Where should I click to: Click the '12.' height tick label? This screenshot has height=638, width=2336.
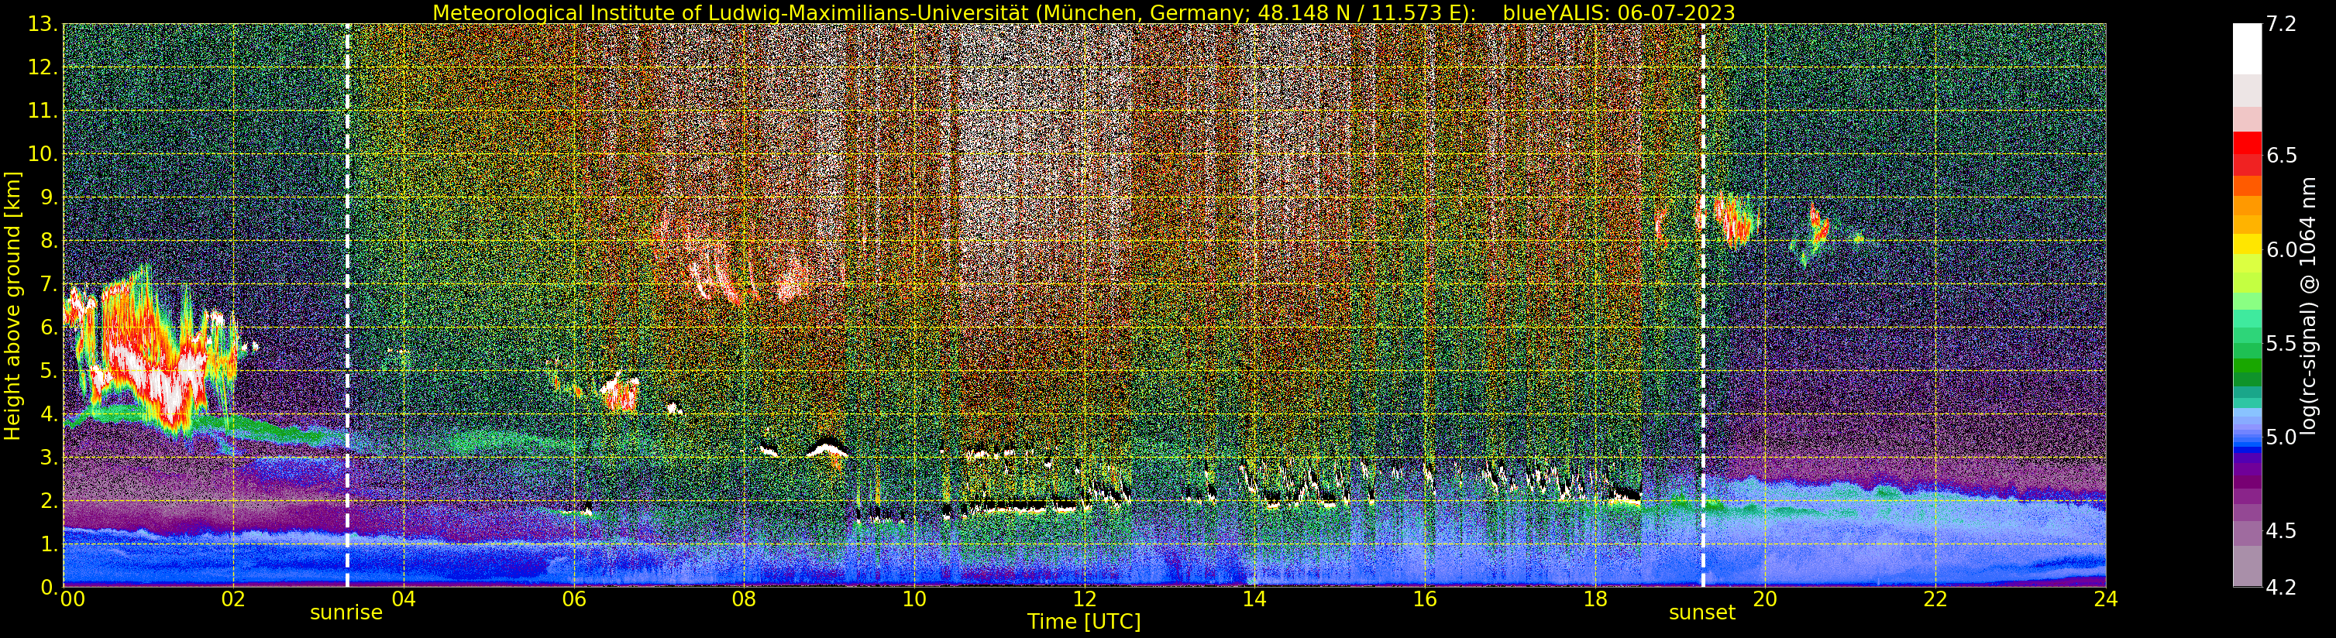point(43,68)
